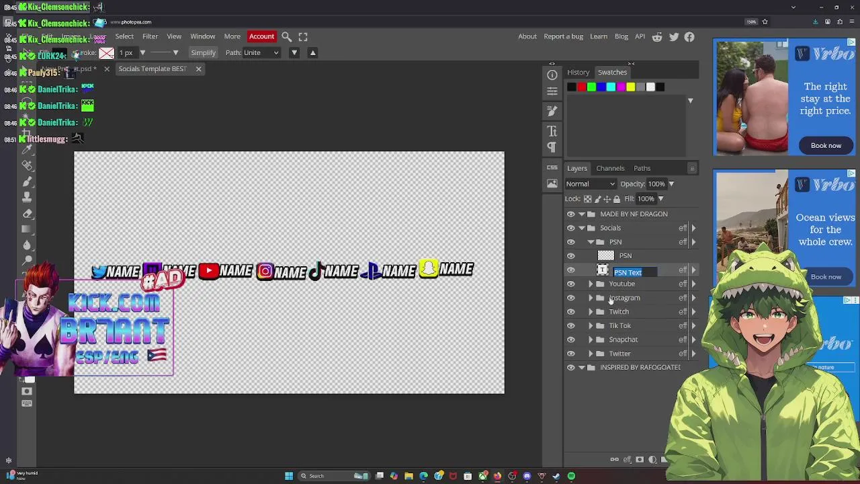
Task: Click the search magnifier icon in menu bar
Action: pos(286,36)
